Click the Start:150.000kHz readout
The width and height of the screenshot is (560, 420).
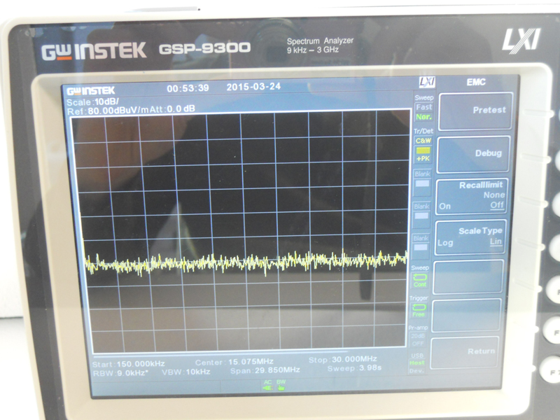pos(129,364)
